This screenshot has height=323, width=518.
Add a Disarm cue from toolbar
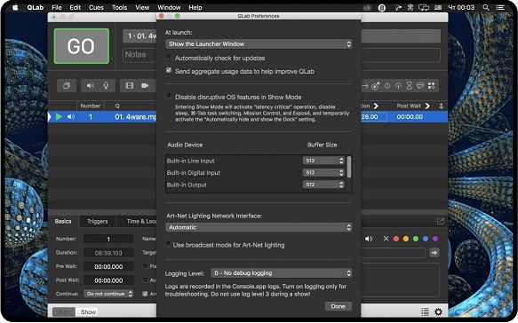pyautogui.click(x=398, y=86)
